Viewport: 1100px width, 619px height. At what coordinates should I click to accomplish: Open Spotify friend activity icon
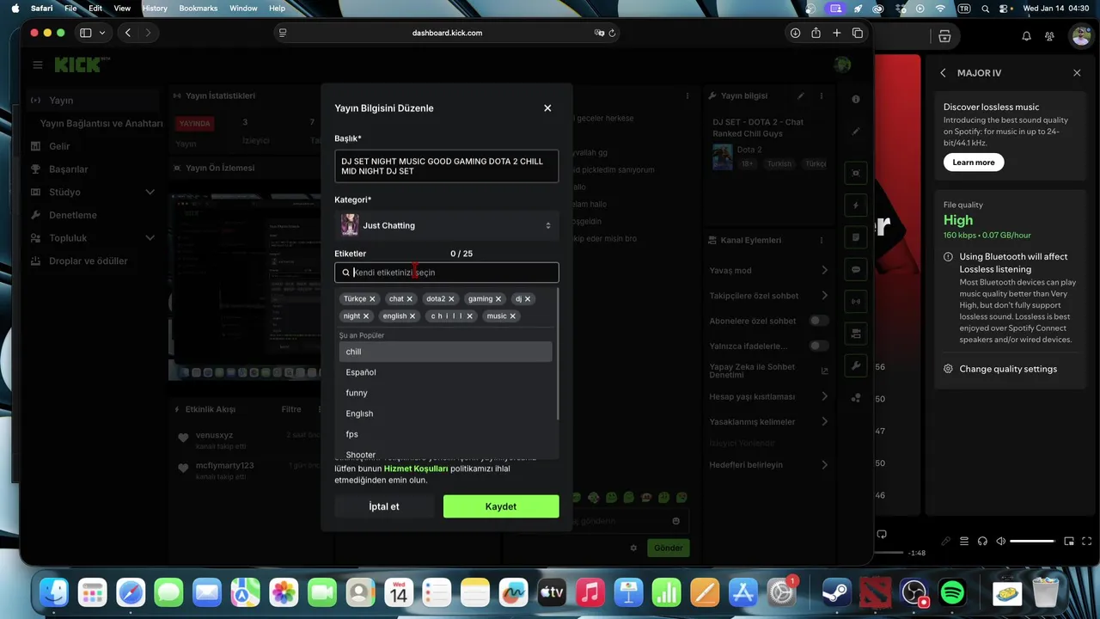pos(1049,36)
